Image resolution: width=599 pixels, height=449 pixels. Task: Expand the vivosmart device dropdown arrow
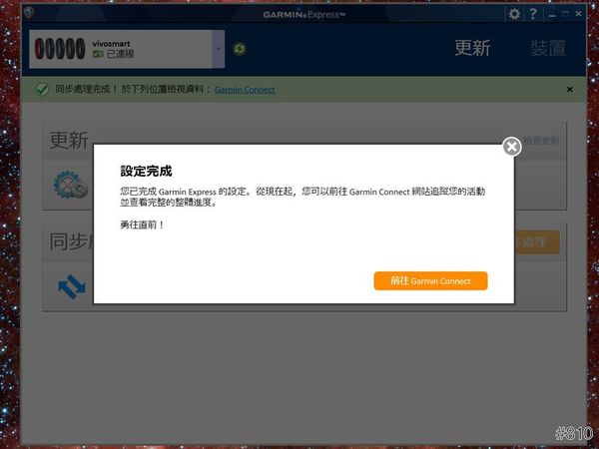coord(219,49)
